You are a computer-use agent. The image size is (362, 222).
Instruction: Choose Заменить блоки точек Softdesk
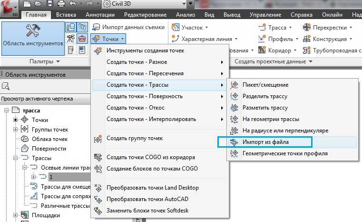[160, 211]
